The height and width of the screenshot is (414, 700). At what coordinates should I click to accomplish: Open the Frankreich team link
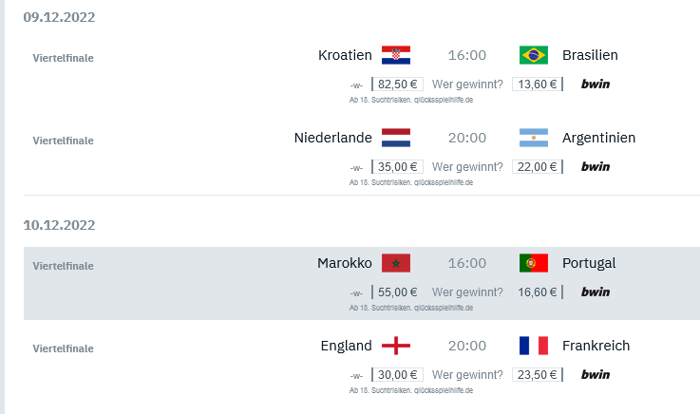[596, 346]
